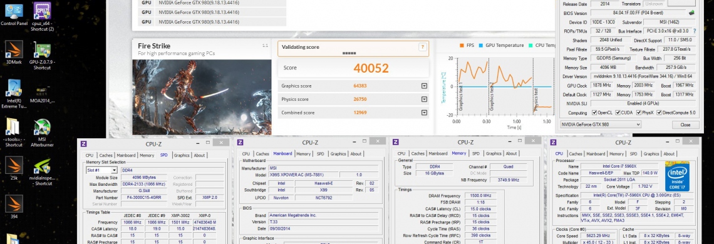This screenshot has width=714, height=244.
Task: Toggle the OpenCL checkbox in GPU-Z
Action: coord(595,113)
